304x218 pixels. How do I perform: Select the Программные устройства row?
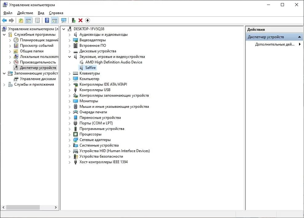pos(102,129)
